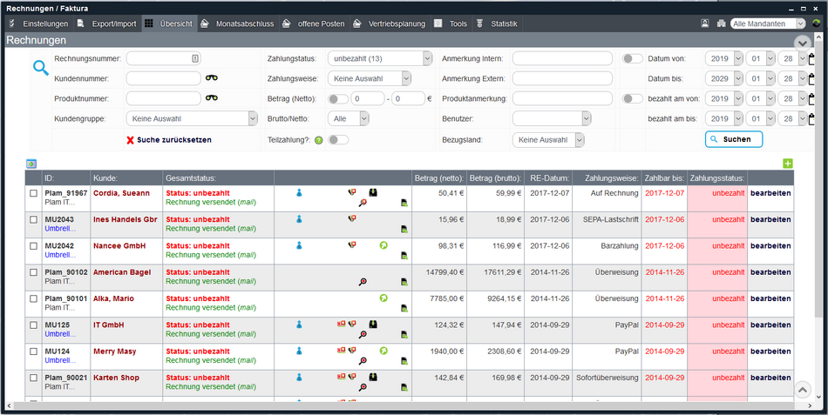Click green arrow icon in Nancee GmbH row

click(x=383, y=245)
